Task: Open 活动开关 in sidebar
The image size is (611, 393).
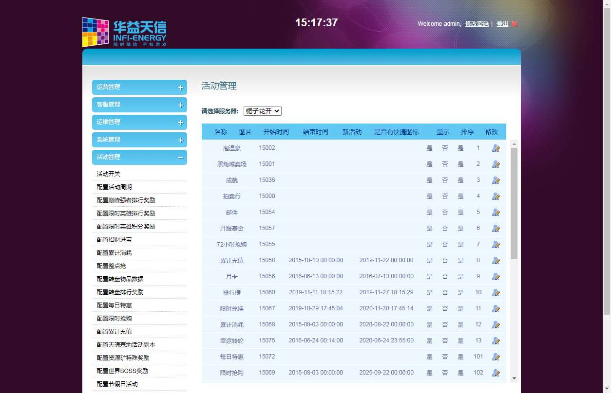Action: (108, 174)
